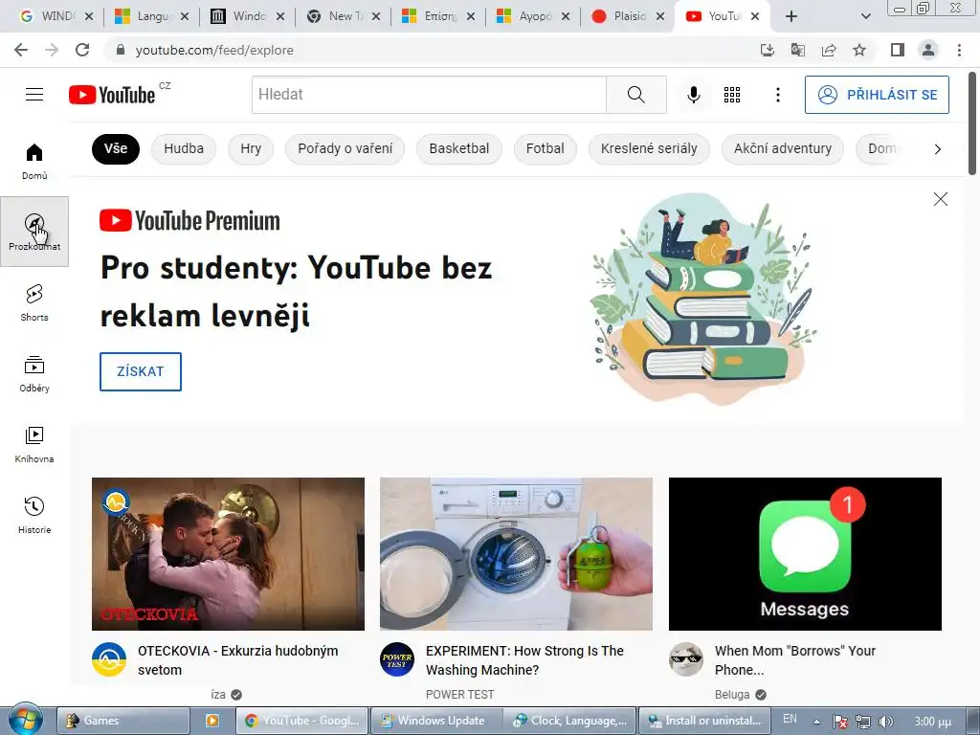
Task: Open Shorts in the sidebar
Action: click(x=34, y=303)
